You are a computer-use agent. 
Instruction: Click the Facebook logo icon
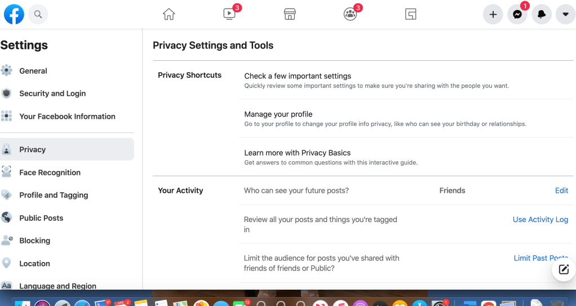14,15
